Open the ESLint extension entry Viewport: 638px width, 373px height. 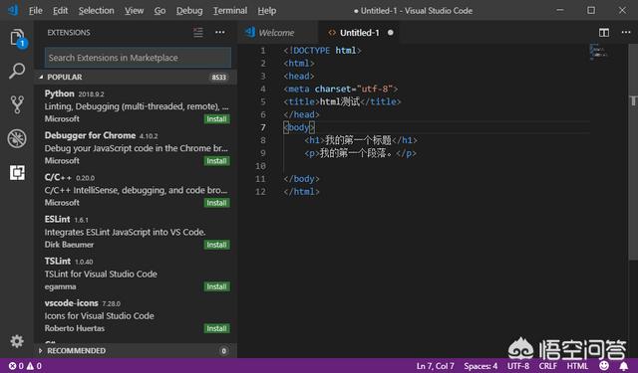[x=136, y=232]
